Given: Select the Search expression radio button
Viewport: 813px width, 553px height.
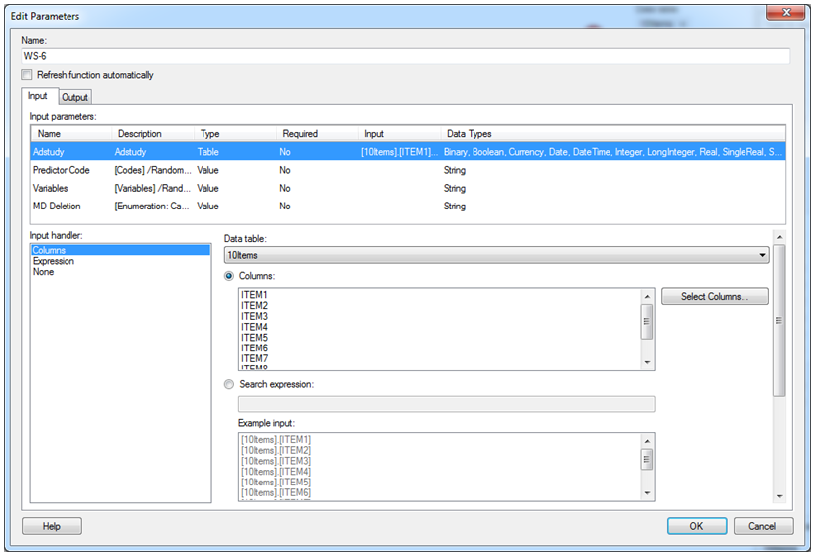Looking at the screenshot, I should coord(230,384).
